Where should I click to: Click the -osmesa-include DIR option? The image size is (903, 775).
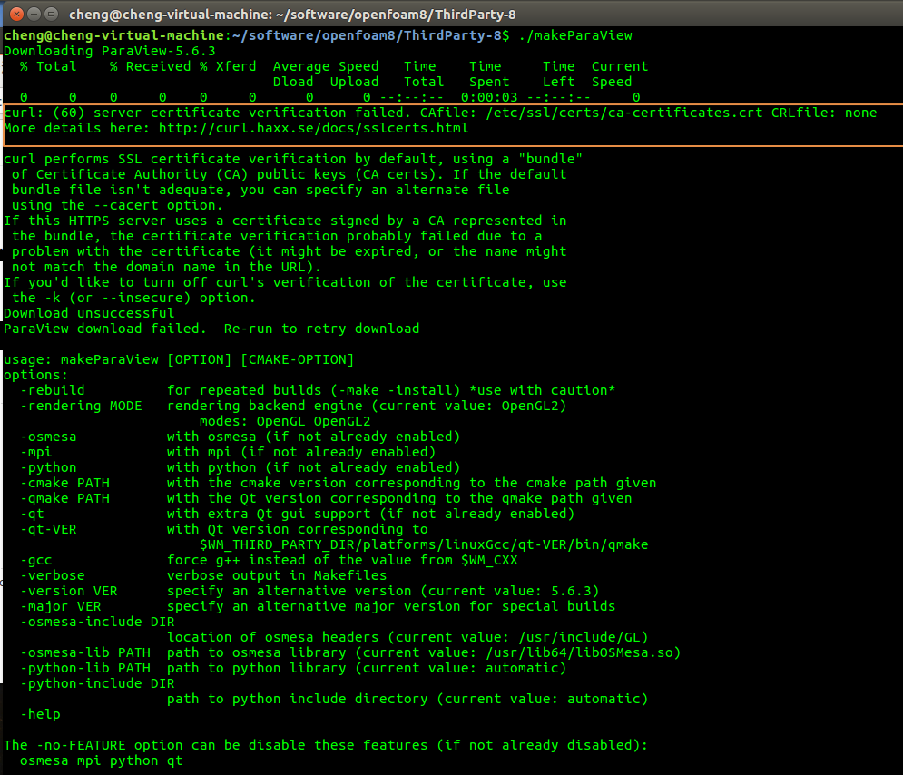(x=97, y=623)
